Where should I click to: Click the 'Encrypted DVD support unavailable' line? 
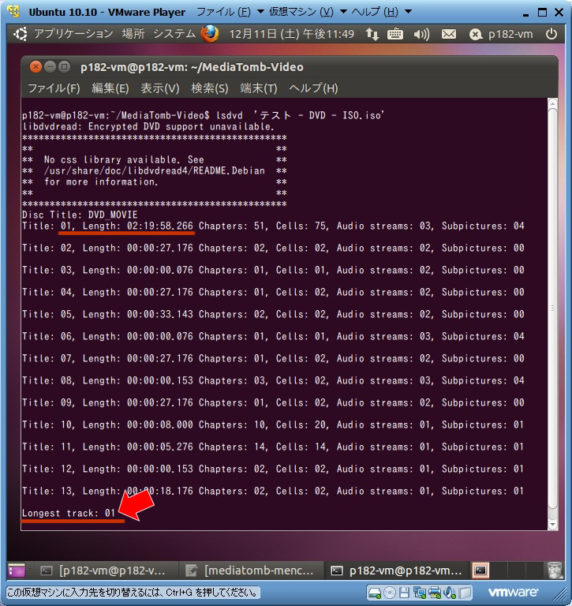pos(148,126)
